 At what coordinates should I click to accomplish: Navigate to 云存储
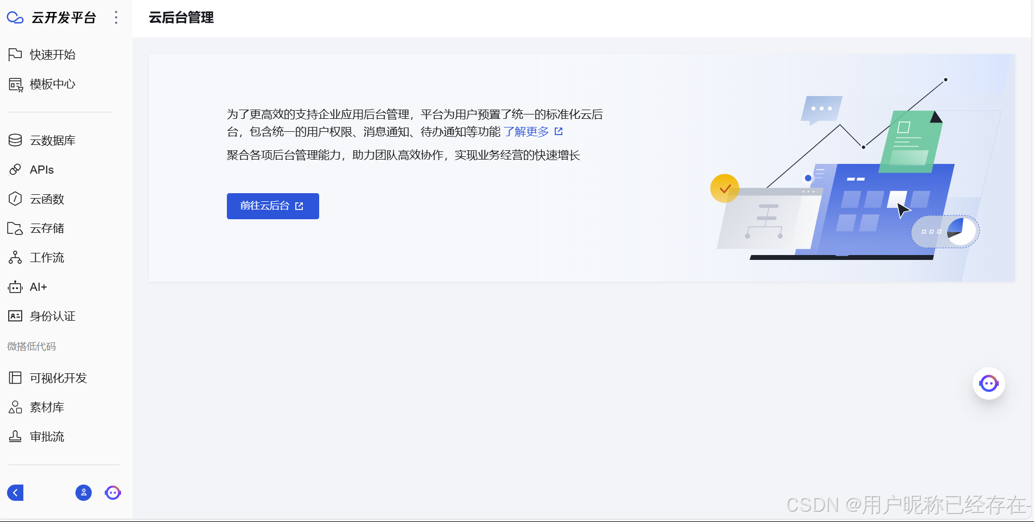click(x=47, y=228)
